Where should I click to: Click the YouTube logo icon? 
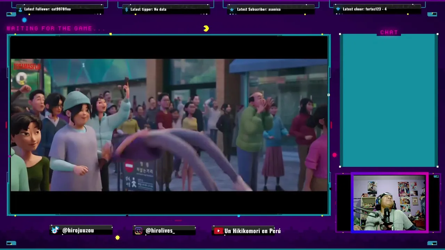pos(218,231)
